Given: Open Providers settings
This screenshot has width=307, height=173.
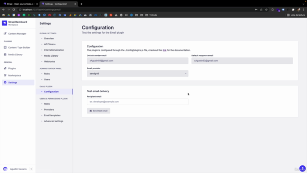Looking at the screenshot, I should 49,110.
